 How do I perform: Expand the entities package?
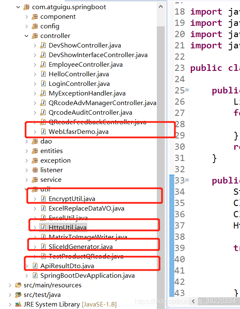coord(27,151)
